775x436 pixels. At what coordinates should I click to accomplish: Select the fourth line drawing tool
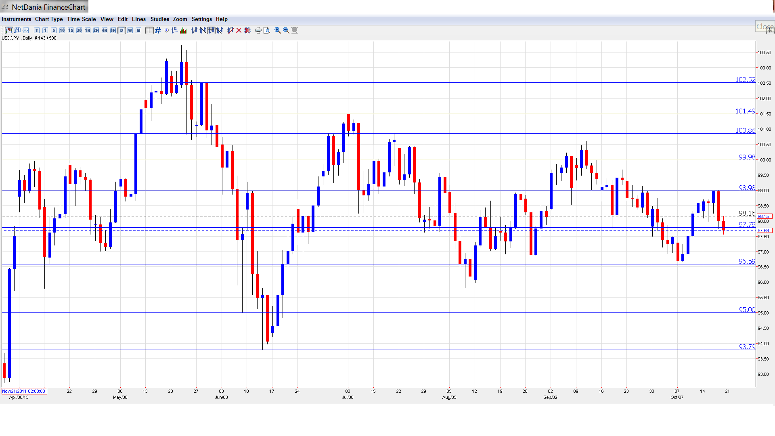(220, 30)
